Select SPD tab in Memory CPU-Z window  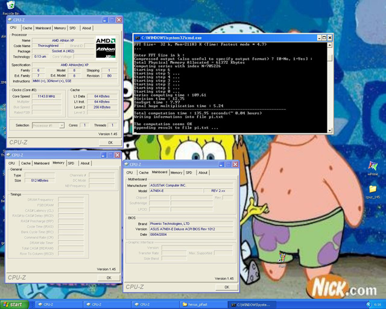[x=71, y=163]
